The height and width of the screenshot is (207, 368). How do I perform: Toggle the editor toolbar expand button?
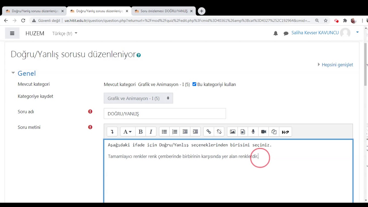[x=112, y=132]
